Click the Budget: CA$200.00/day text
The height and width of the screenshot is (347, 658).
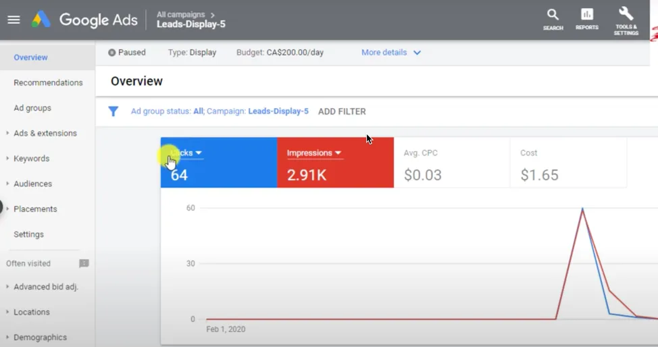(280, 53)
